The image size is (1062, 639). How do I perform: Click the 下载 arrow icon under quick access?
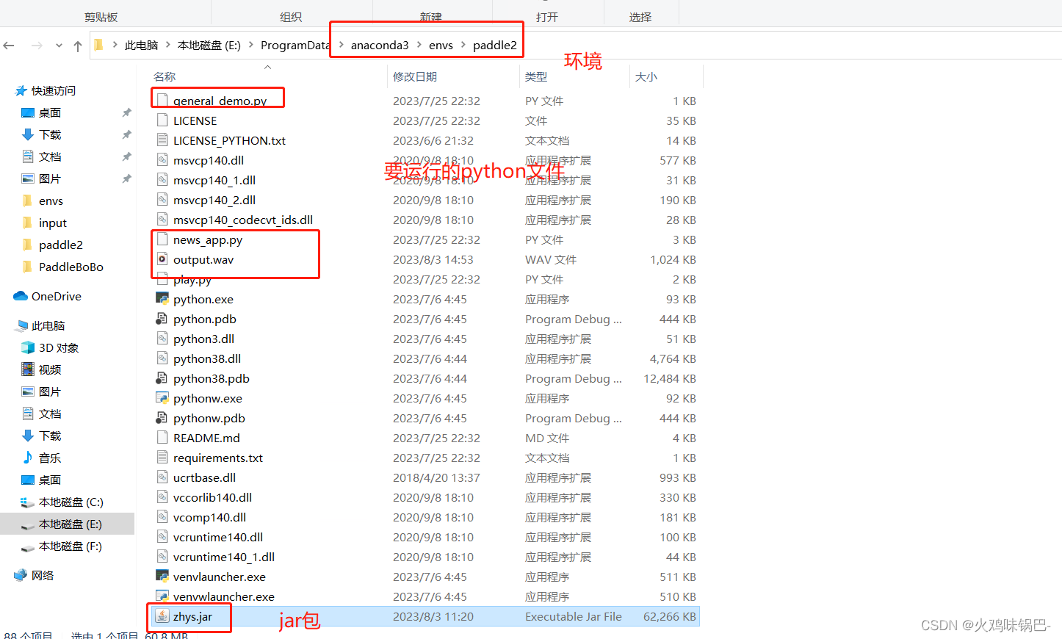pyautogui.click(x=28, y=134)
